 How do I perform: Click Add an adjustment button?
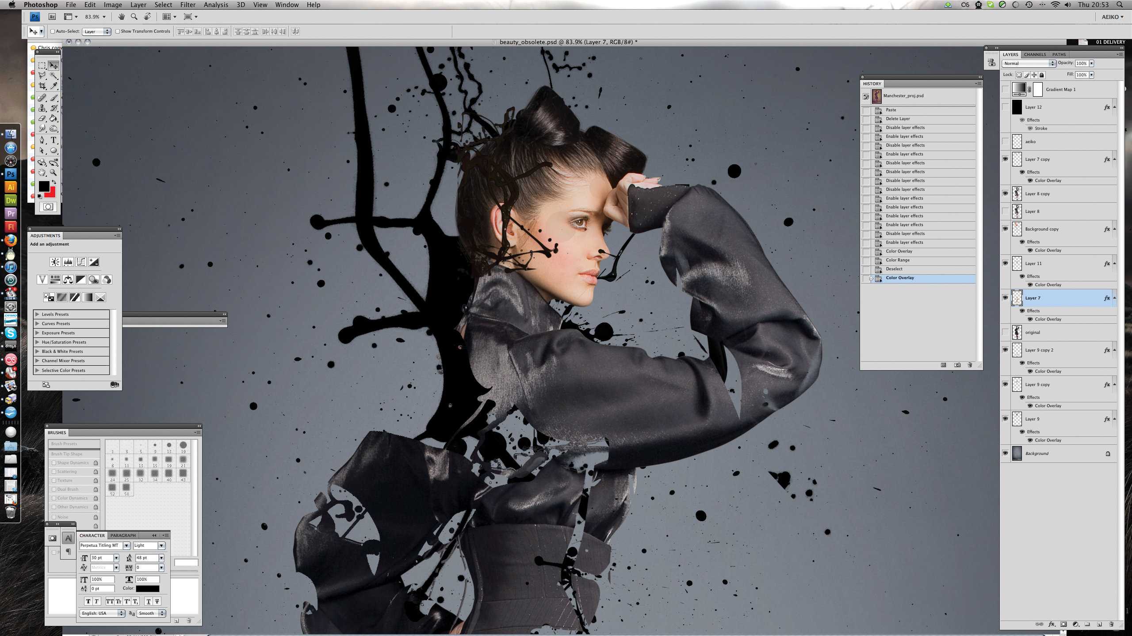point(49,244)
